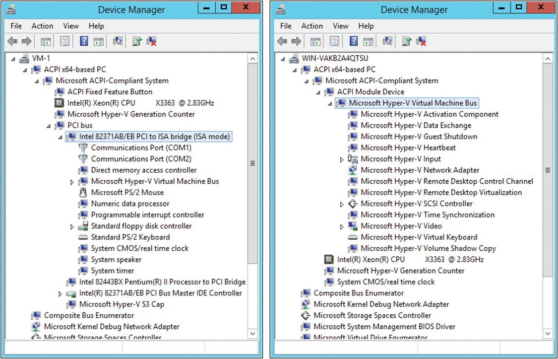The width and height of the screenshot is (558, 359).
Task: Expand Microsoft Hyper-V Virtual Machine Bus in left window
Action: 72,182
